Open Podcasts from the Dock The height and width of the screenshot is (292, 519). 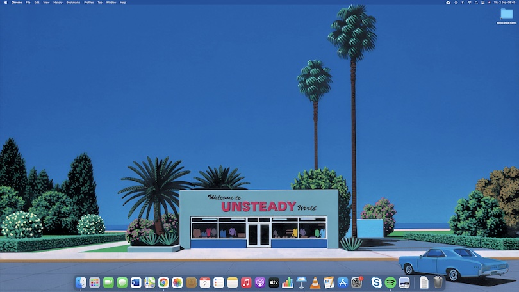[x=260, y=283]
